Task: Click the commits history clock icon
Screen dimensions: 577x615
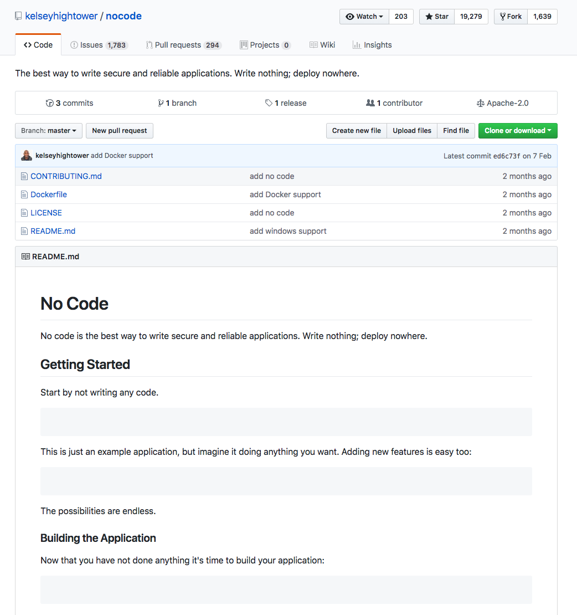Action: click(x=49, y=103)
